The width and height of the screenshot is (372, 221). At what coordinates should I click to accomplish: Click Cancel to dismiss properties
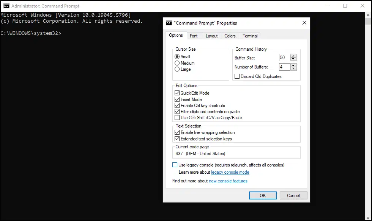(x=293, y=195)
